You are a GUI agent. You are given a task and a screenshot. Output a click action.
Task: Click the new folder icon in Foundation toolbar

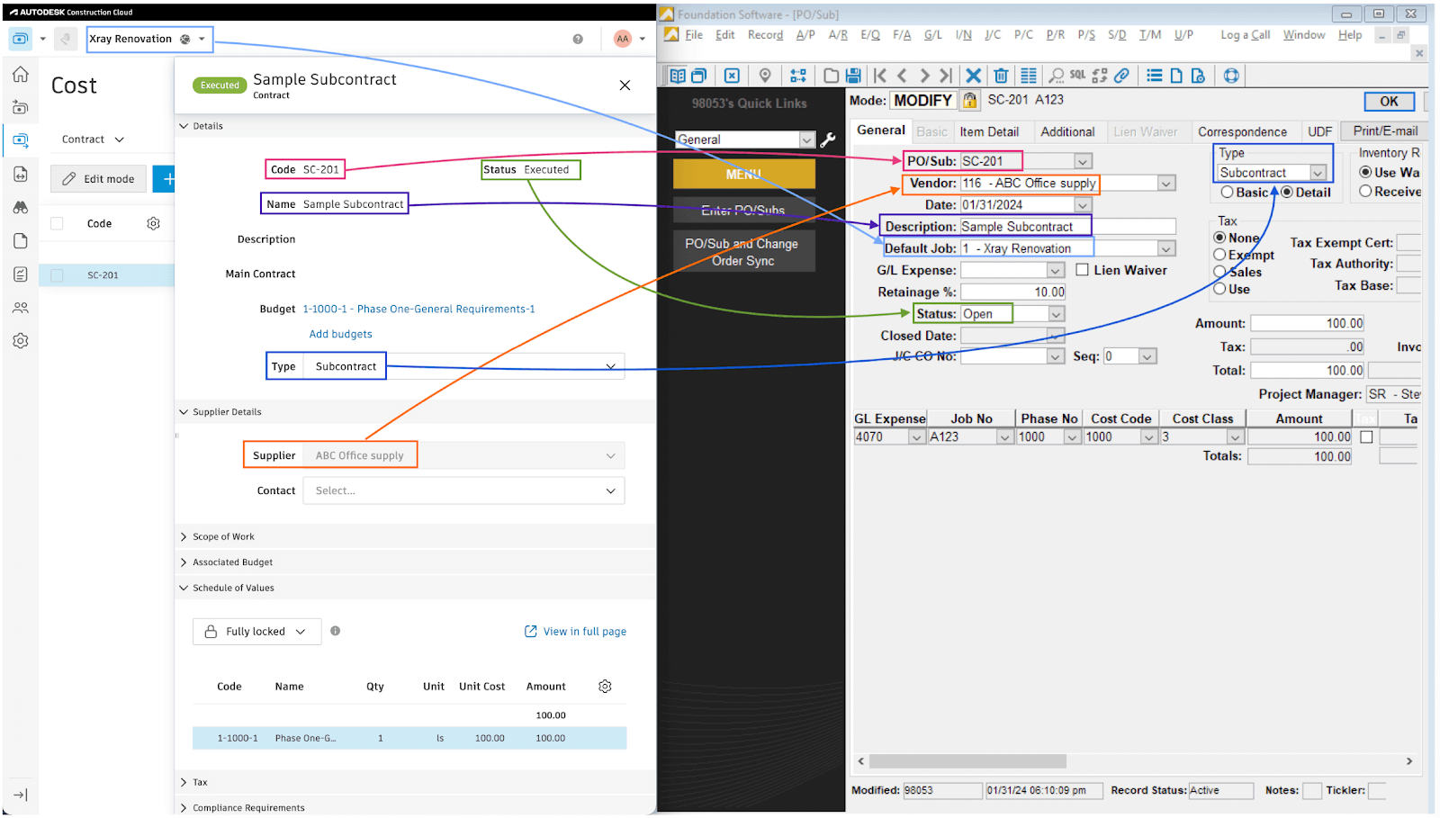click(x=832, y=76)
